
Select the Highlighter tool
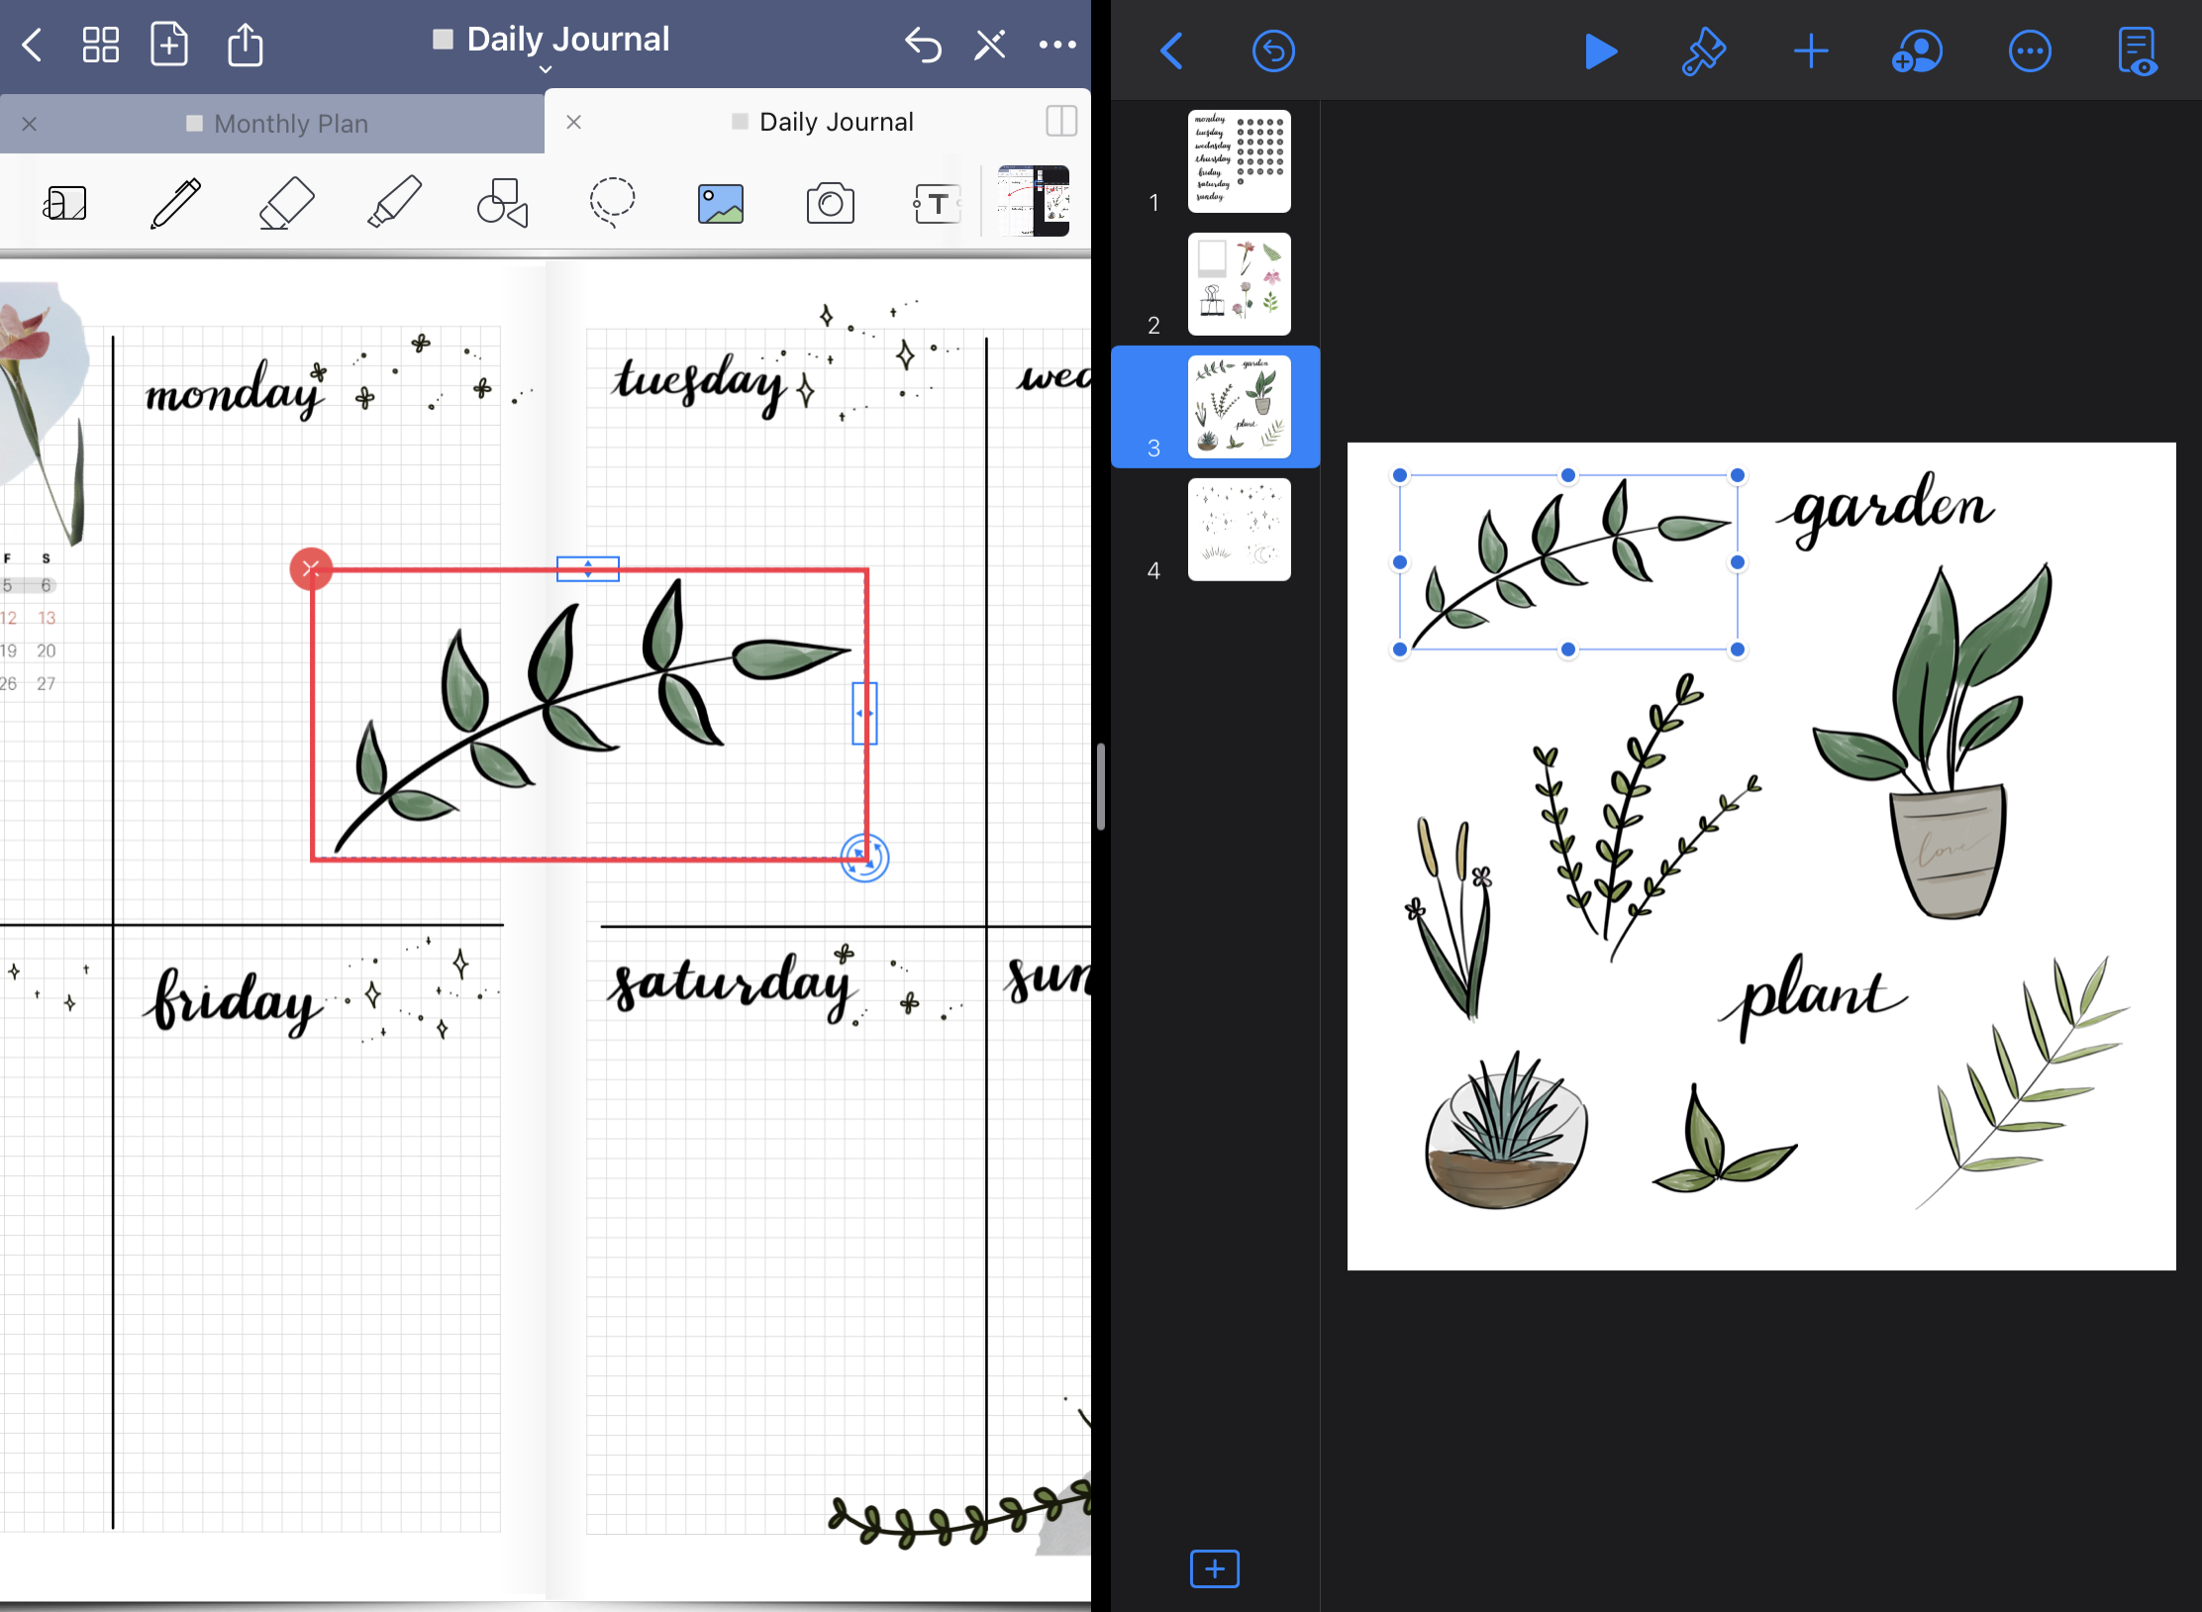[394, 204]
